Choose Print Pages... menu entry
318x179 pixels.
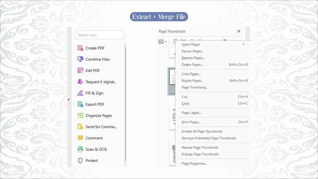click(213, 122)
